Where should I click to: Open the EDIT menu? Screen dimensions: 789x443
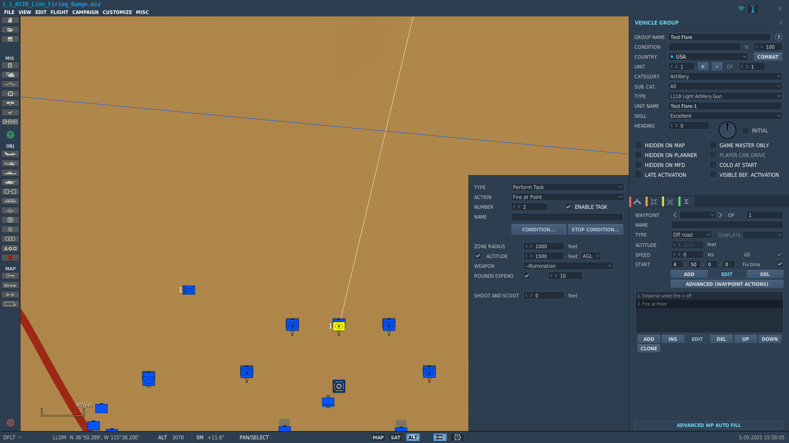tap(41, 12)
